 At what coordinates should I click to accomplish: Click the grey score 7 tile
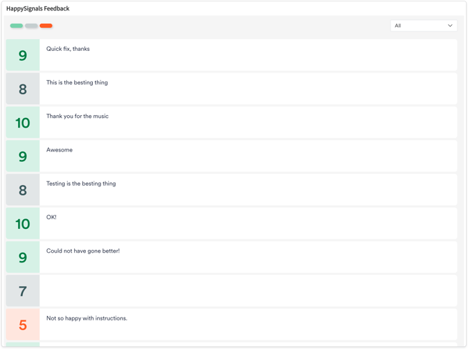22,291
